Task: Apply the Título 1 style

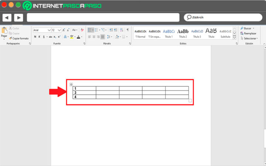Action: [x=169, y=34]
